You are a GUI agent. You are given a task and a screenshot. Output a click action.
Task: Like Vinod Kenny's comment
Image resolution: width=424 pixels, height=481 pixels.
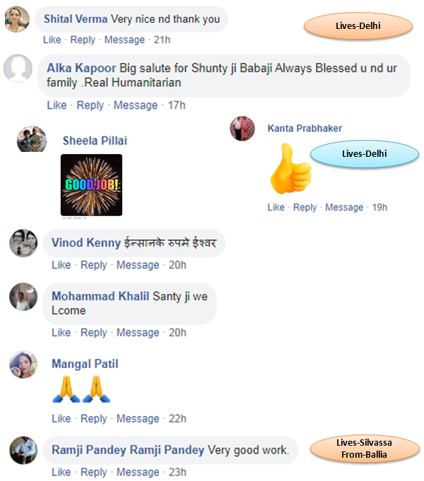pos(61,265)
